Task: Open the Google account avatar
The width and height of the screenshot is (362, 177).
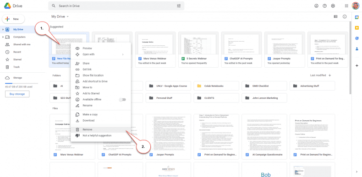Action: pyautogui.click(x=356, y=6)
